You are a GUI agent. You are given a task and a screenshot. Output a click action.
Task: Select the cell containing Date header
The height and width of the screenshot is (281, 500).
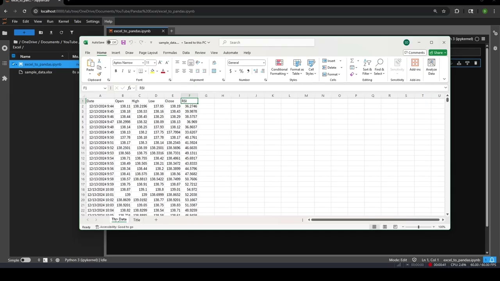(x=100, y=101)
